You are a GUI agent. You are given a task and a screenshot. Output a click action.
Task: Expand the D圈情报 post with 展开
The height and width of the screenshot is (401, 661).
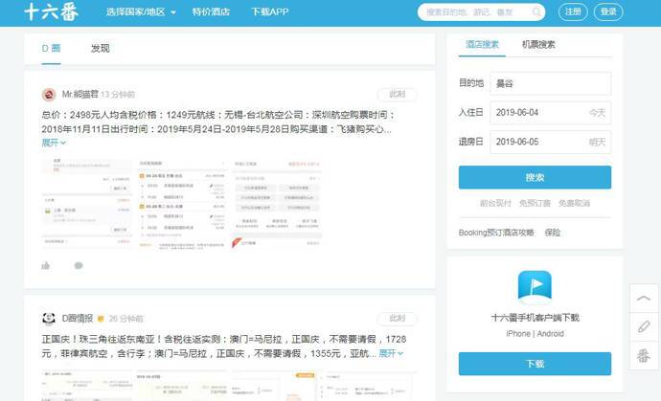pos(391,353)
